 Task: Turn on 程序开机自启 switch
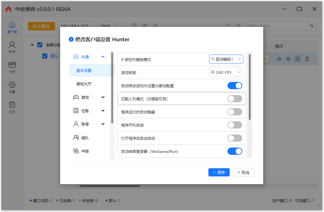pyautogui.click(x=235, y=125)
